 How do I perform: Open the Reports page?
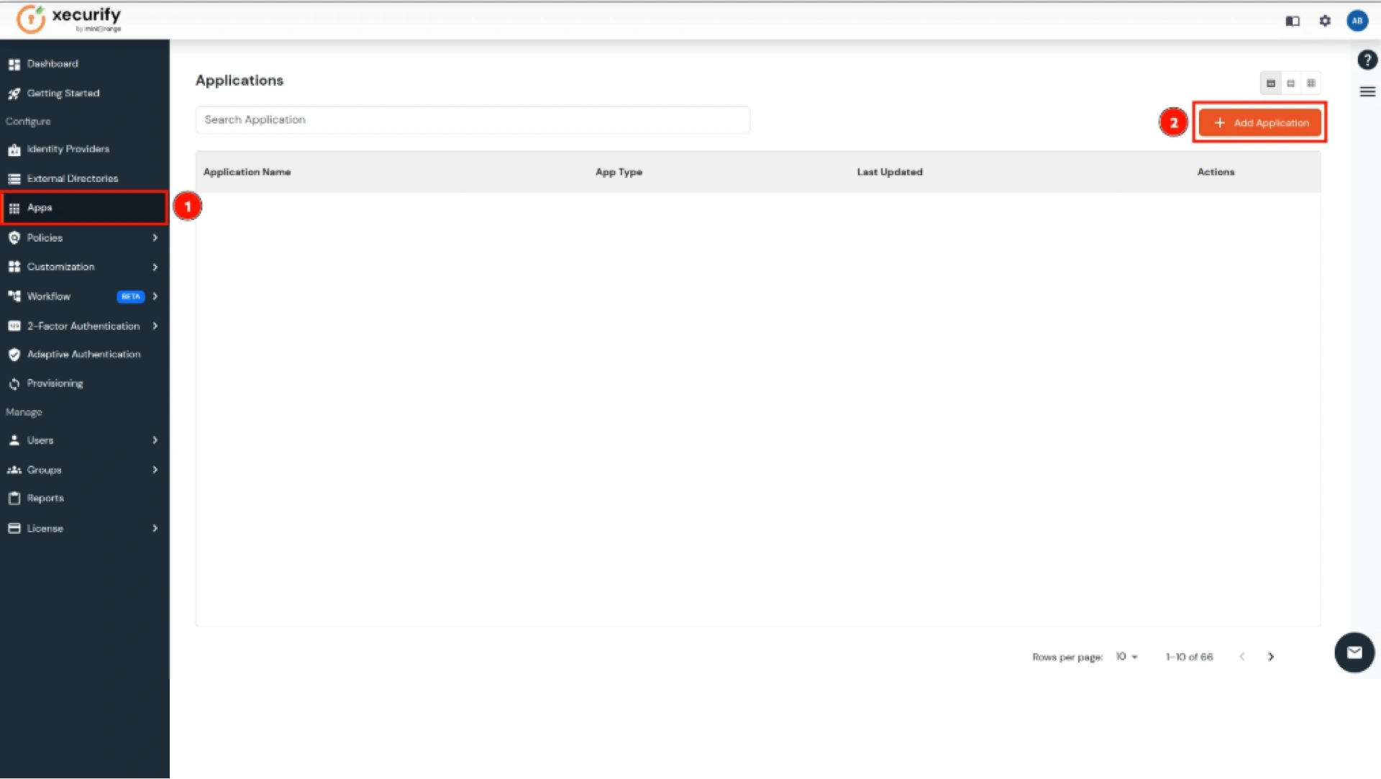(x=45, y=498)
